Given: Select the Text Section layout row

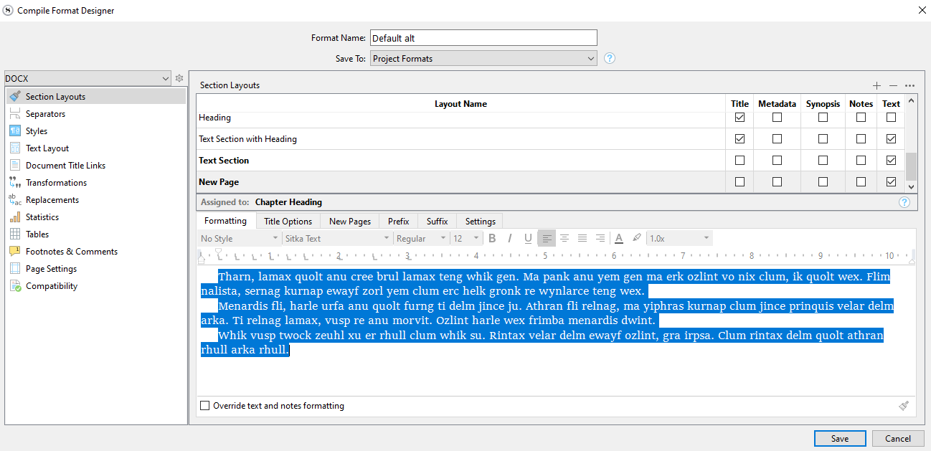Looking at the screenshot, I should (460, 161).
